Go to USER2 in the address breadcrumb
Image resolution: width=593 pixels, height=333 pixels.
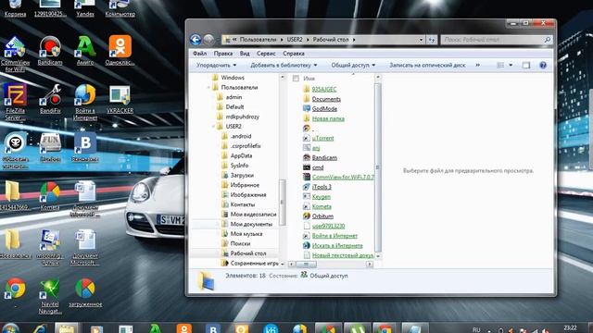[295, 40]
